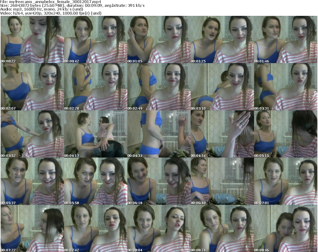318x252 pixels.
Task: Open the last thumbnail stamped 00:08:46
Action: click(x=286, y=228)
